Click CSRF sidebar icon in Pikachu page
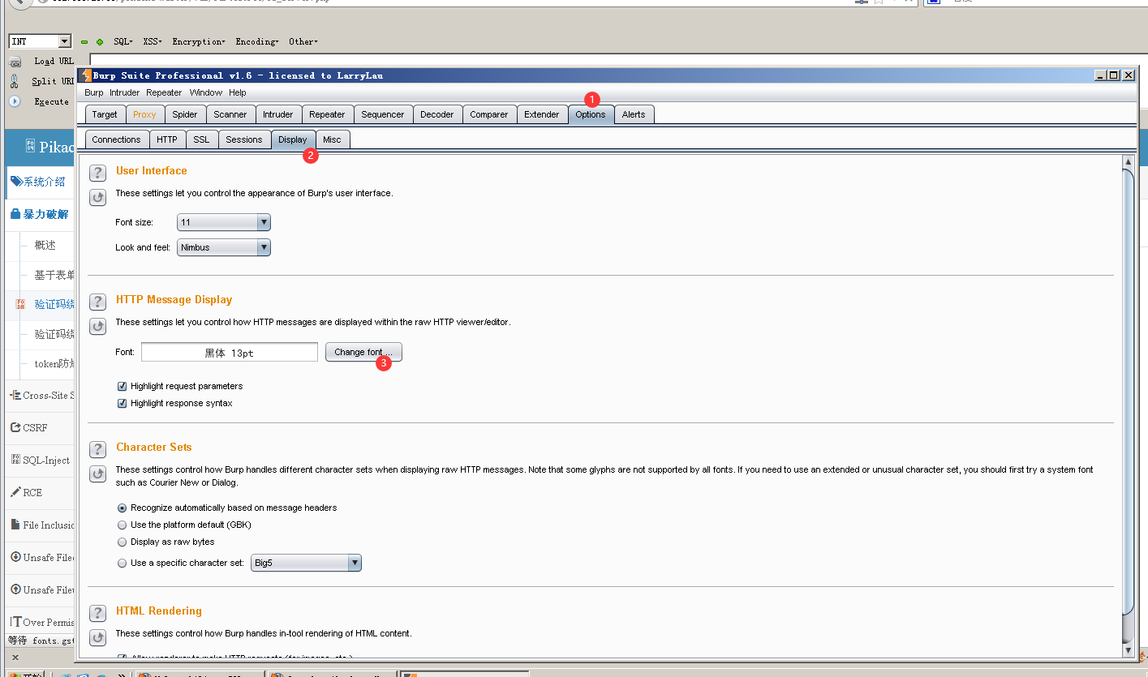This screenshot has height=677, width=1148. [x=15, y=427]
